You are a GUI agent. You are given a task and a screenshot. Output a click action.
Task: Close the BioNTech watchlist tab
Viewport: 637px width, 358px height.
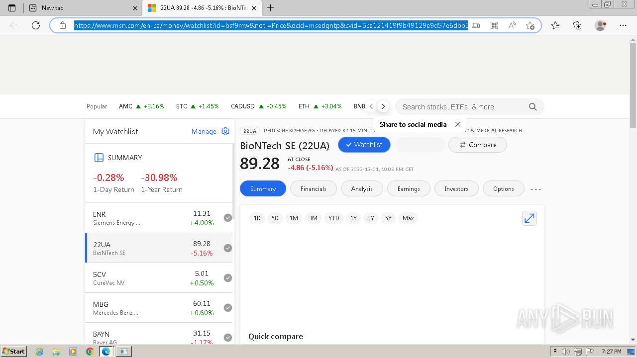point(254,8)
